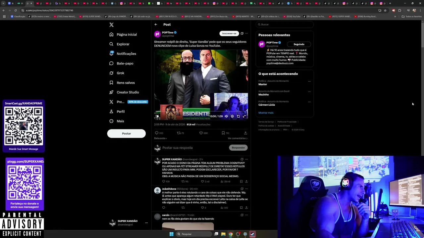Click Grok icon on SUPER XANDÃO reply

click(x=242, y=159)
